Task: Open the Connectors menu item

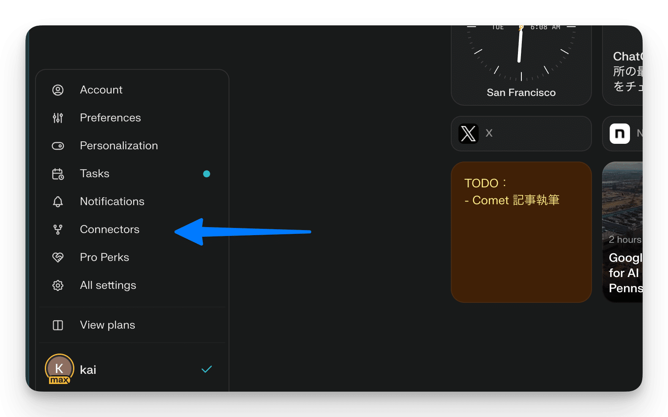Action: coord(109,230)
